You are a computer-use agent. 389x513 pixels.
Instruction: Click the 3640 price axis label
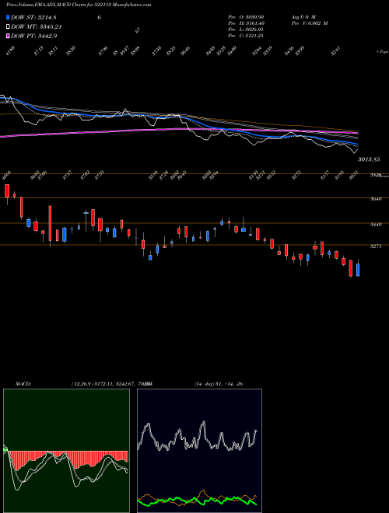(x=376, y=198)
